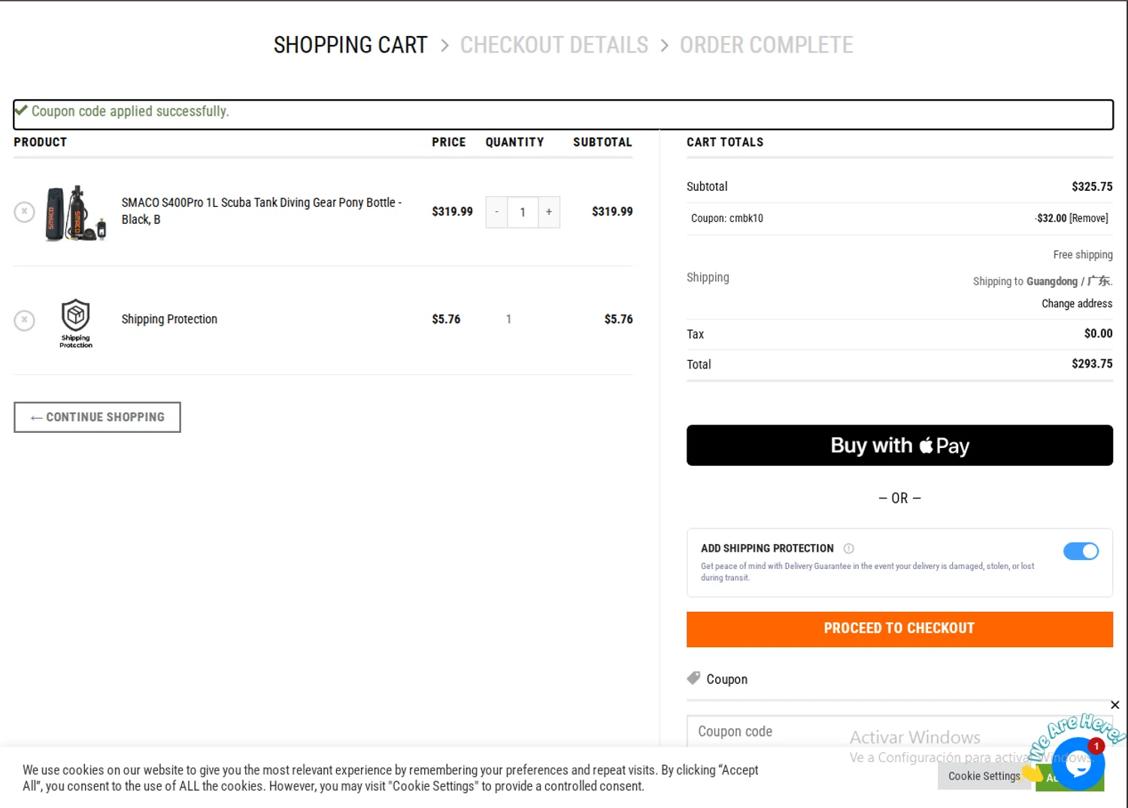
Task: Decrease the scuba tank quantity with minus
Action: (496, 212)
